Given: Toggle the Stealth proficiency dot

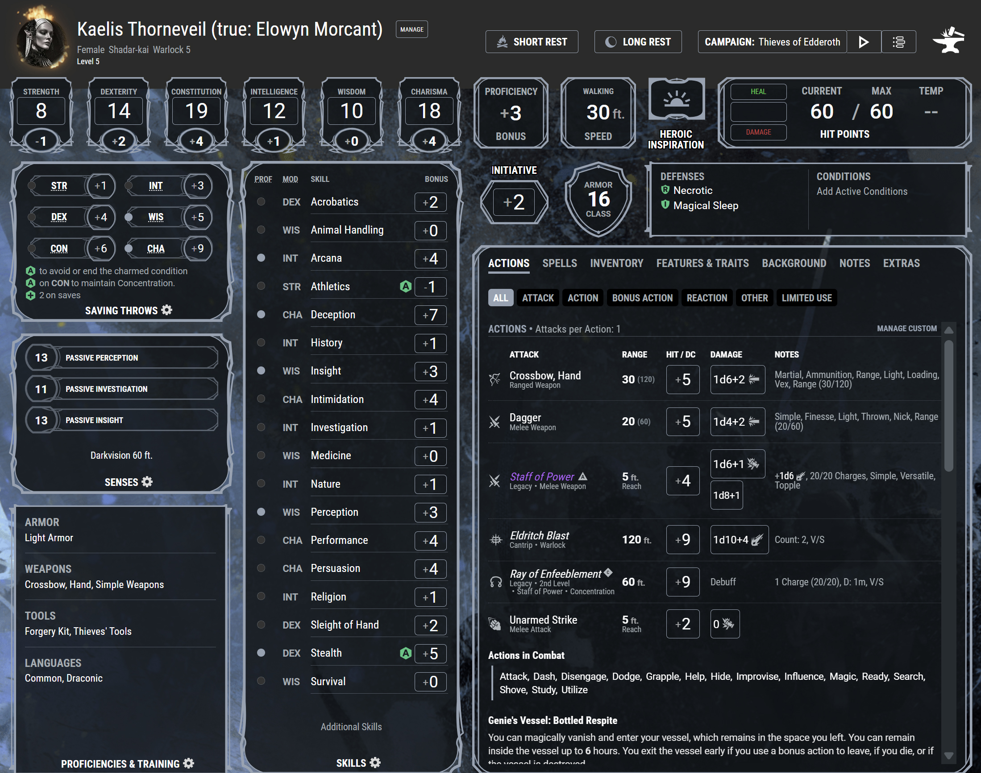Looking at the screenshot, I should coord(261,653).
